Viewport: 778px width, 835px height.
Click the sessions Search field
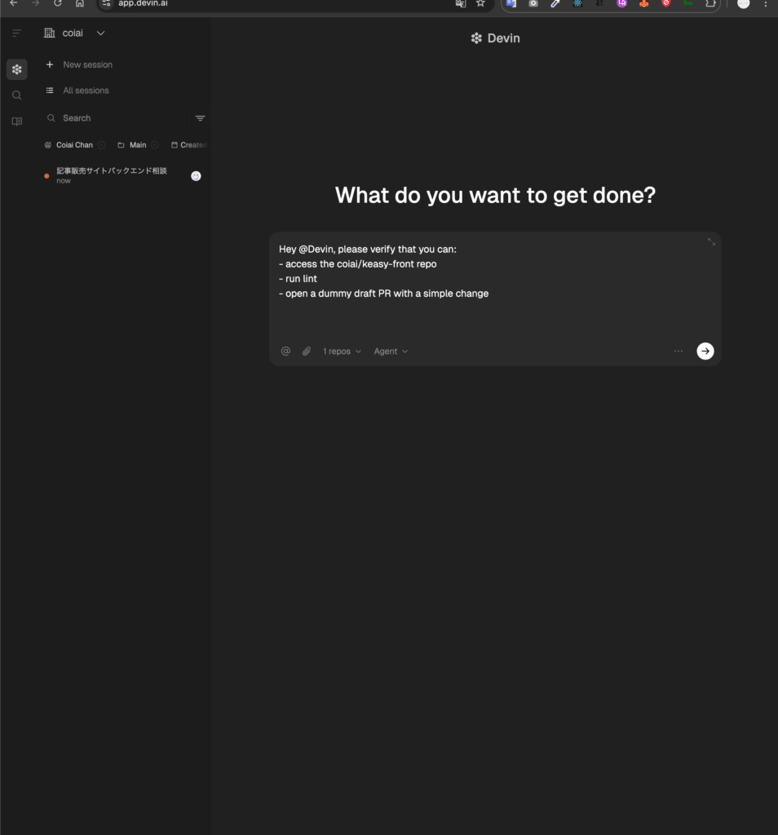pos(114,118)
